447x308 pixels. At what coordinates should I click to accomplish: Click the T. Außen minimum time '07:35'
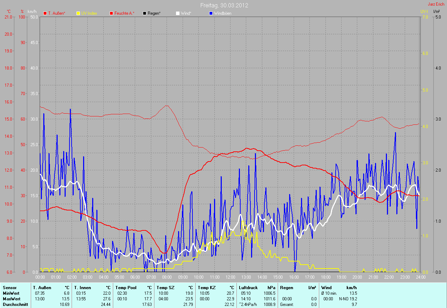point(40,293)
